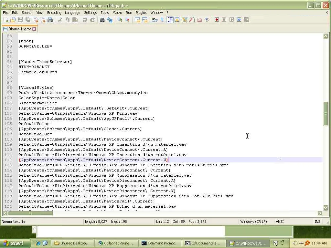
Task: Open the Run menu
Action: tap(129, 13)
